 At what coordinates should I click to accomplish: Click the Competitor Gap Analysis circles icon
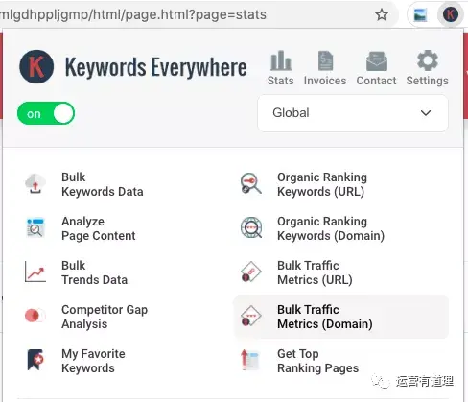(x=35, y=316)
